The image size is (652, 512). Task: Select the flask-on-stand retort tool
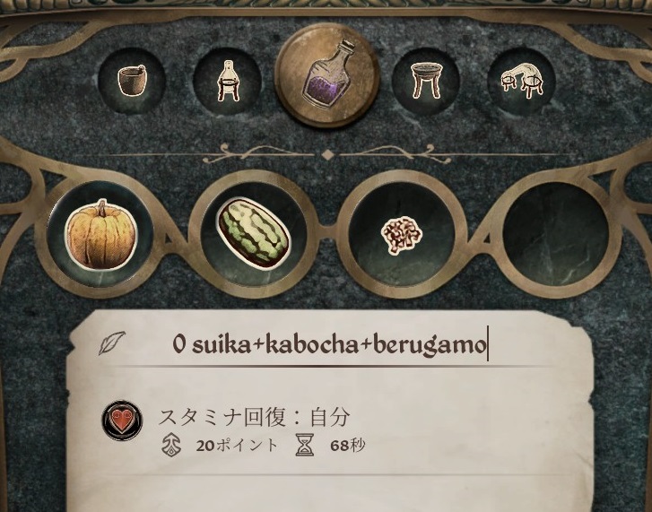tap(228, 81)
